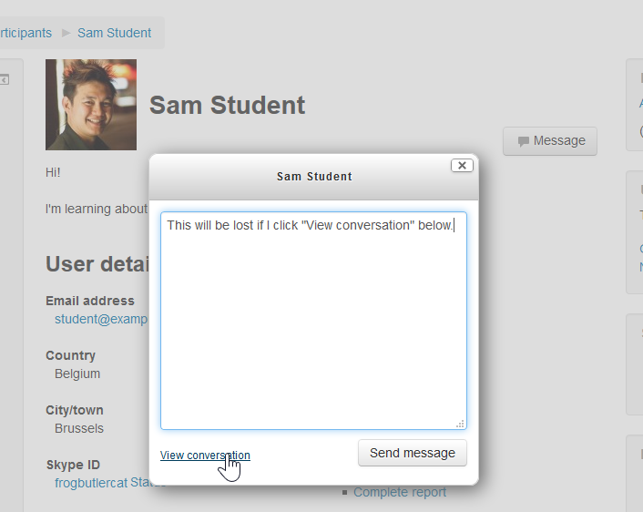Click the Send message button

pyautogui.click(x=413, y=453)
